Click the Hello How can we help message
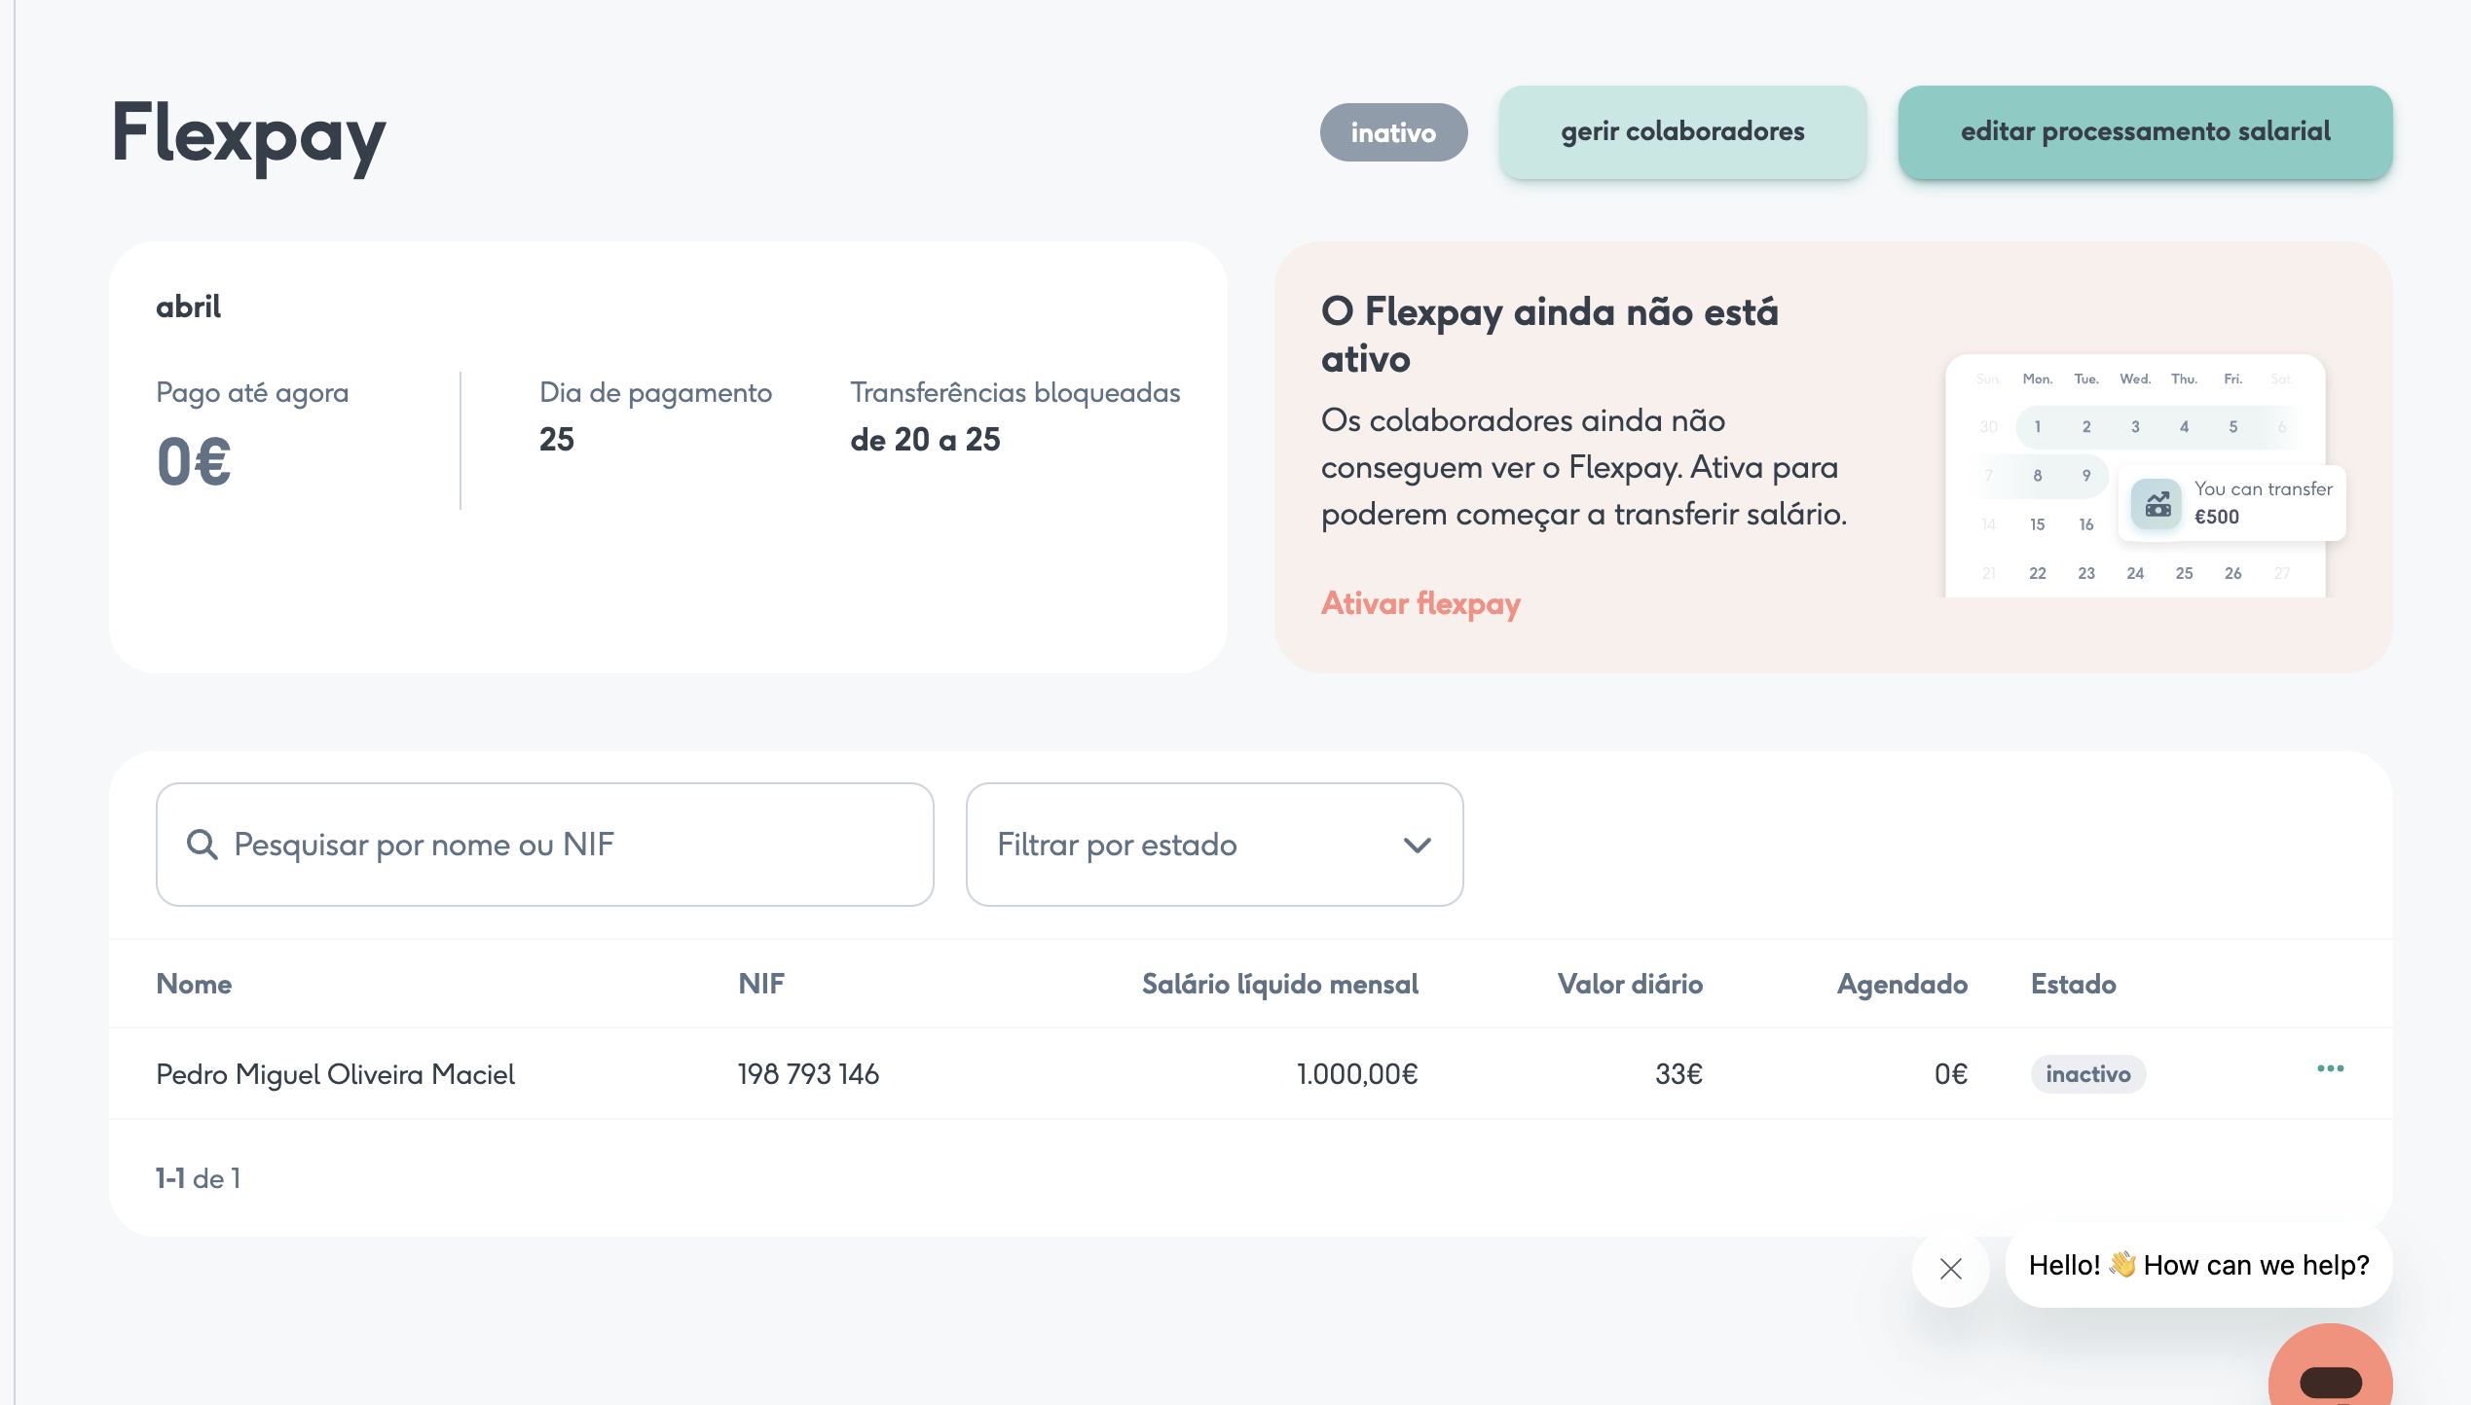2471x1405 pixels. coord(2198,1265)
